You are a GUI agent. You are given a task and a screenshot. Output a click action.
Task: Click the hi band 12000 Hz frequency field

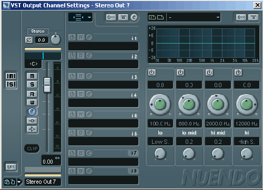point(247,123)
